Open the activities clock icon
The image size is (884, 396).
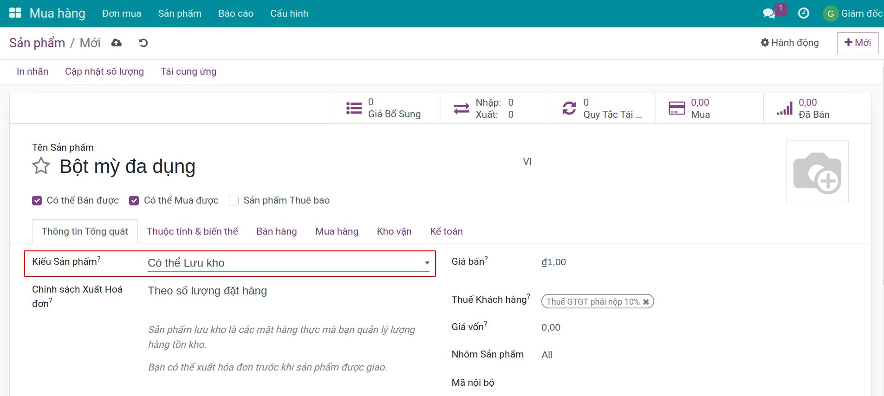(803, 13)
